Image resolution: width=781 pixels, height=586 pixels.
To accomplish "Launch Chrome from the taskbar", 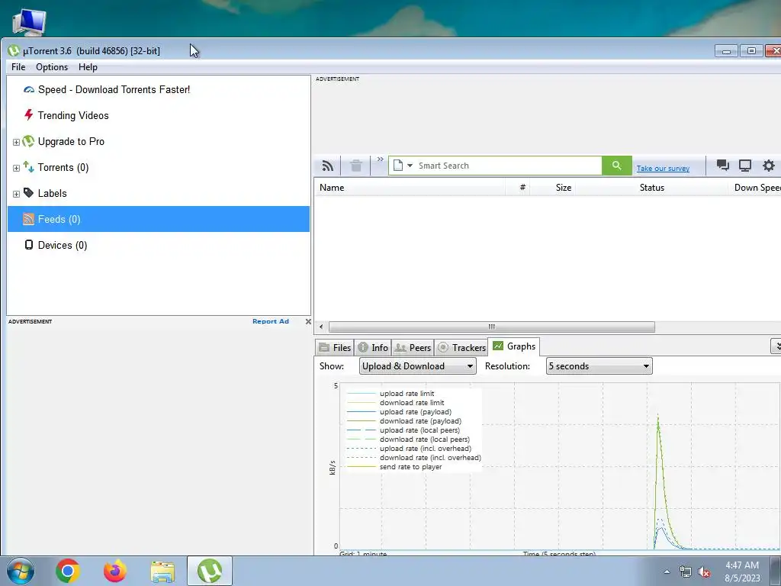I will pos(68,571).
